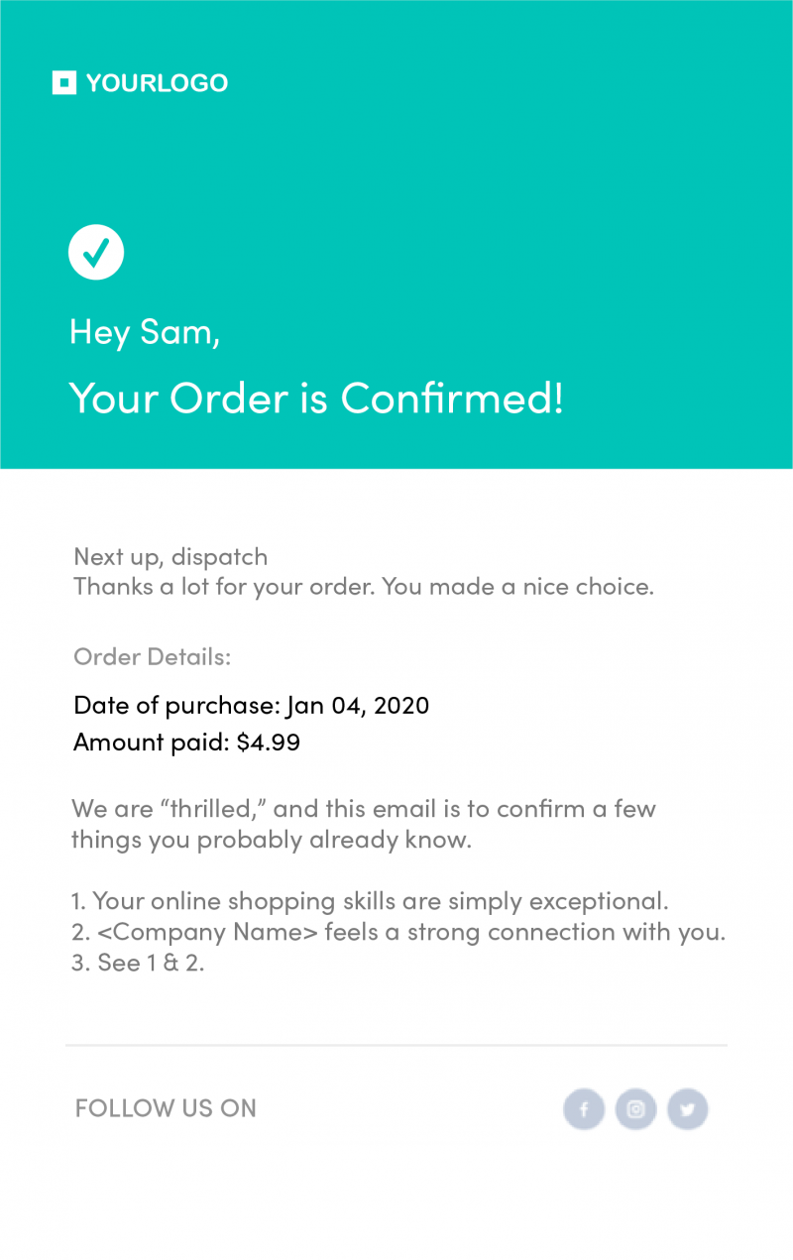Click the "Next up, dispatch" line

coord(170,557)
